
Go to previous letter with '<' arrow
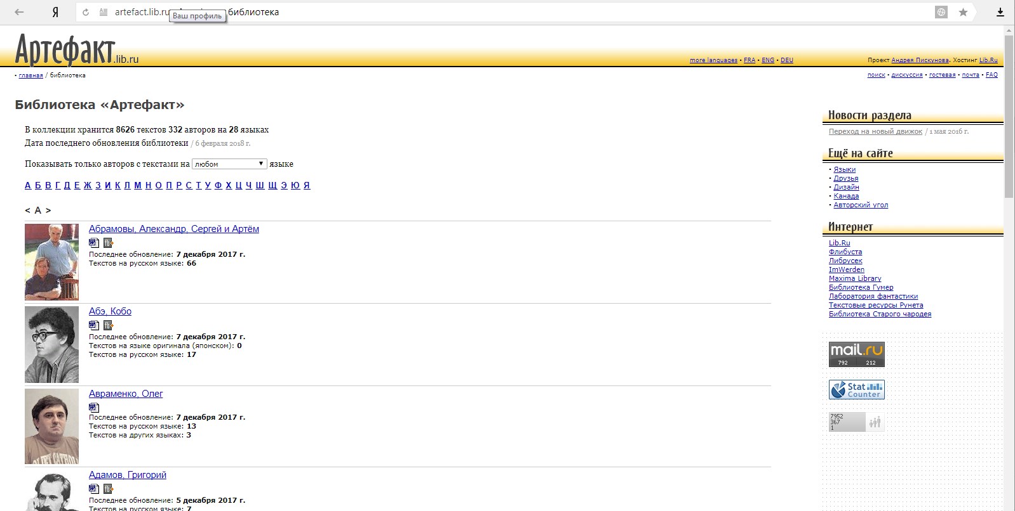click(27, 210)
